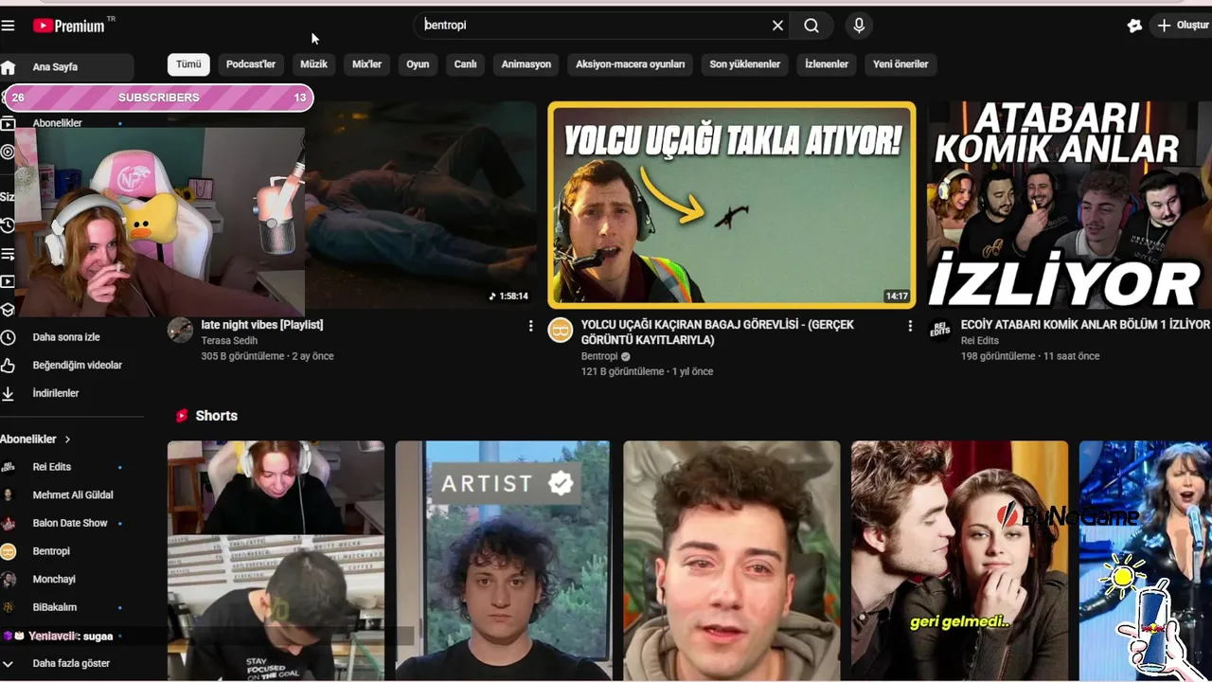Click the magnifier search button
Image resolution: width=1212 pixels, height=682 pixels.
(x=811, y=26)
